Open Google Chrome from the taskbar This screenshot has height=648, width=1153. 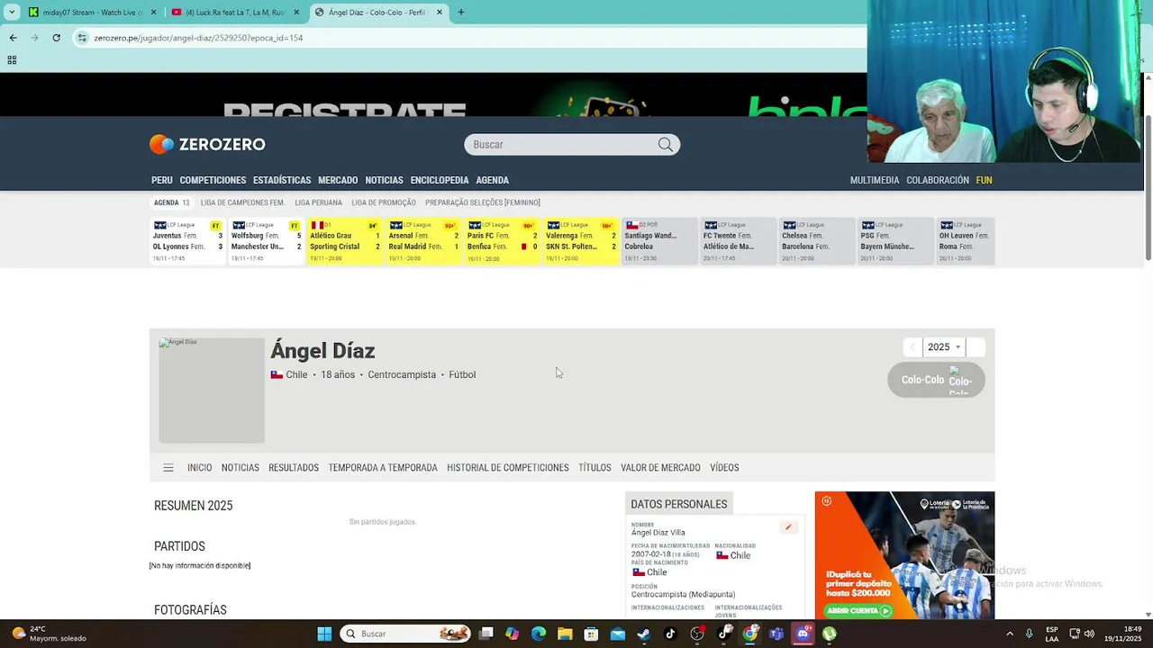click(749, 634)
